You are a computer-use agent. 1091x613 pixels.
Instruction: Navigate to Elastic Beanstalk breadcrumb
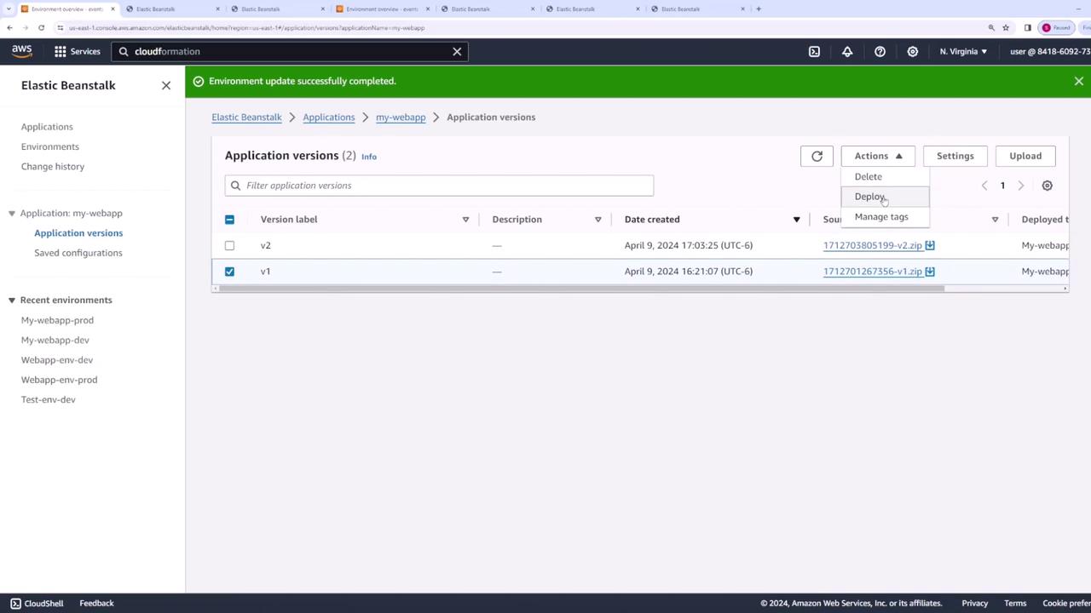click(x=246, y=117)
